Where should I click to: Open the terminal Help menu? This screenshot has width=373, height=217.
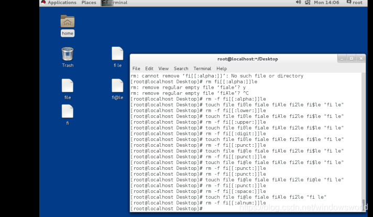pyautogui.click(x=222, y=69)
